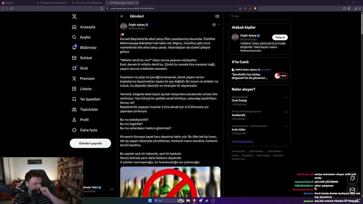Click Takip et follow button
Viewport: 363px width, 204px height.
(280, 37)
